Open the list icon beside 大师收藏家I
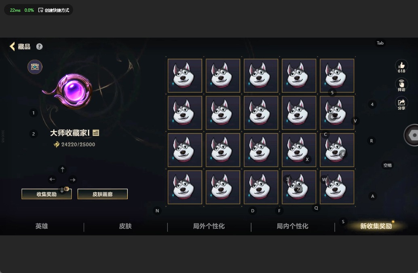Image resolution: width=418 pixels, height=273 pixels. tap(96, 133)
